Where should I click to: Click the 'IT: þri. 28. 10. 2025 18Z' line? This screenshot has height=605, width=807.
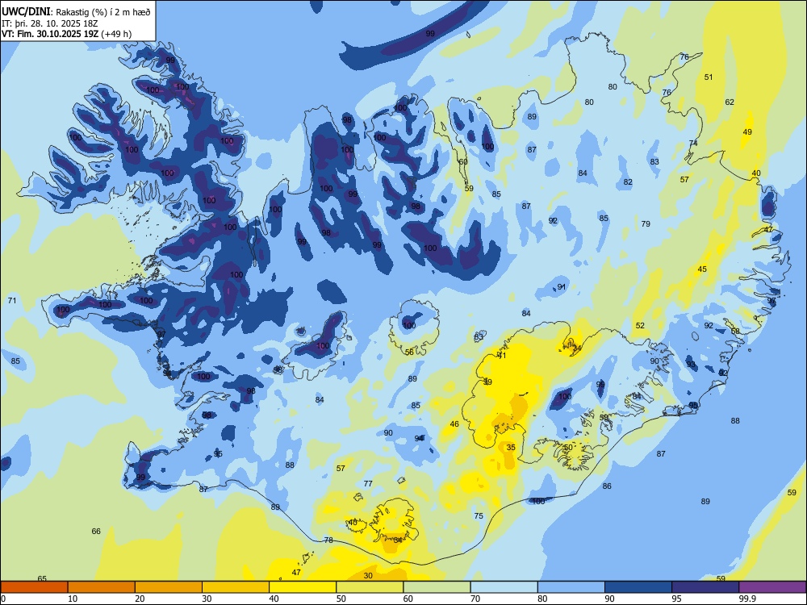click(x=50, y=23)
